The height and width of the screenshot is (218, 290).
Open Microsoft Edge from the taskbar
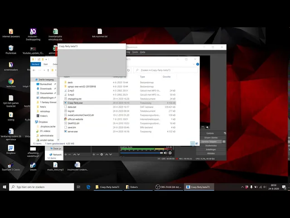coord(88,187)
